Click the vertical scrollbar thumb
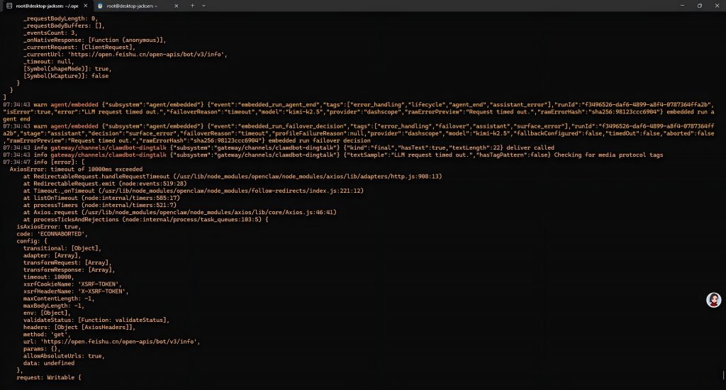 pyautogui.click(x=723, y=372)
